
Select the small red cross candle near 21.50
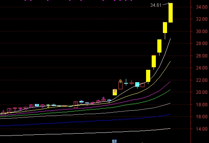[x=132, y=83]
